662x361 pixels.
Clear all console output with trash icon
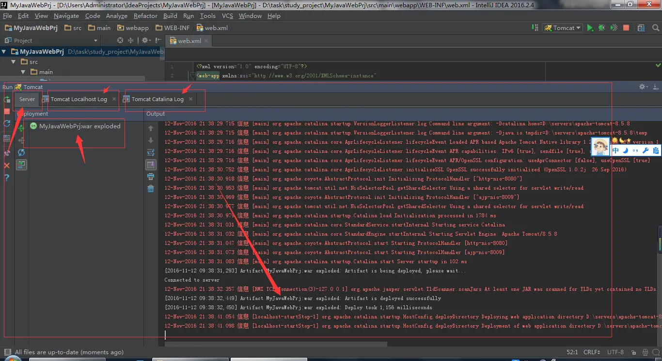151,189
